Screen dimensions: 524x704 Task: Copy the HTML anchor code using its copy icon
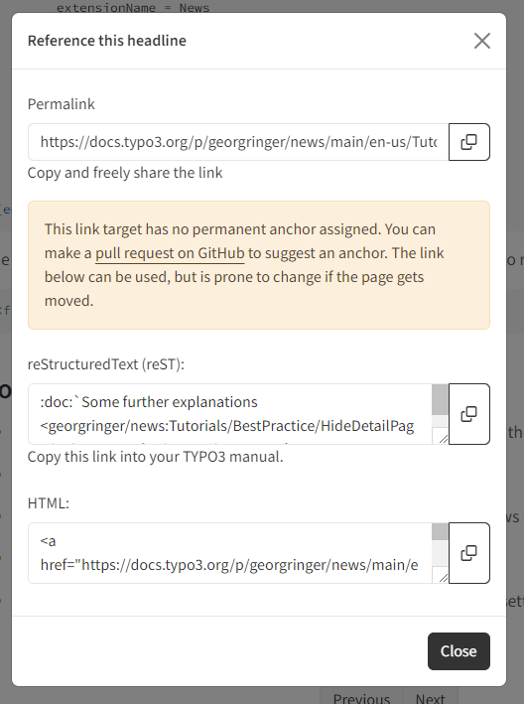click(469, 553)
